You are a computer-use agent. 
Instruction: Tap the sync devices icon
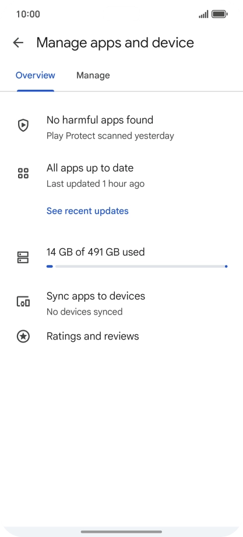[x=23, y=301]
